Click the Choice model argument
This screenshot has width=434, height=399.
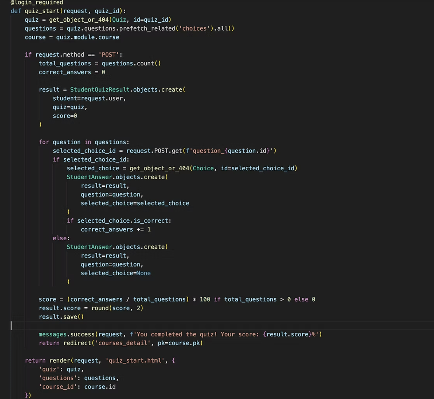[x=203, y=168]
